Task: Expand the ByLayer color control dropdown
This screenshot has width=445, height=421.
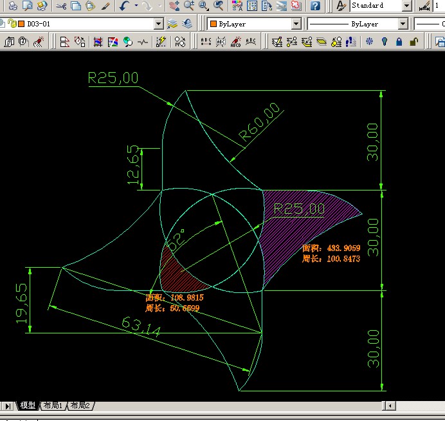Action: point(296,24)
